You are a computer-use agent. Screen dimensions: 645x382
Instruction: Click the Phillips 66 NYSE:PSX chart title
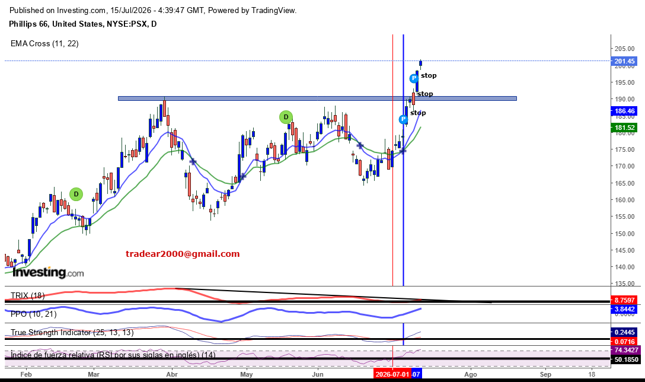click(82, 24)
